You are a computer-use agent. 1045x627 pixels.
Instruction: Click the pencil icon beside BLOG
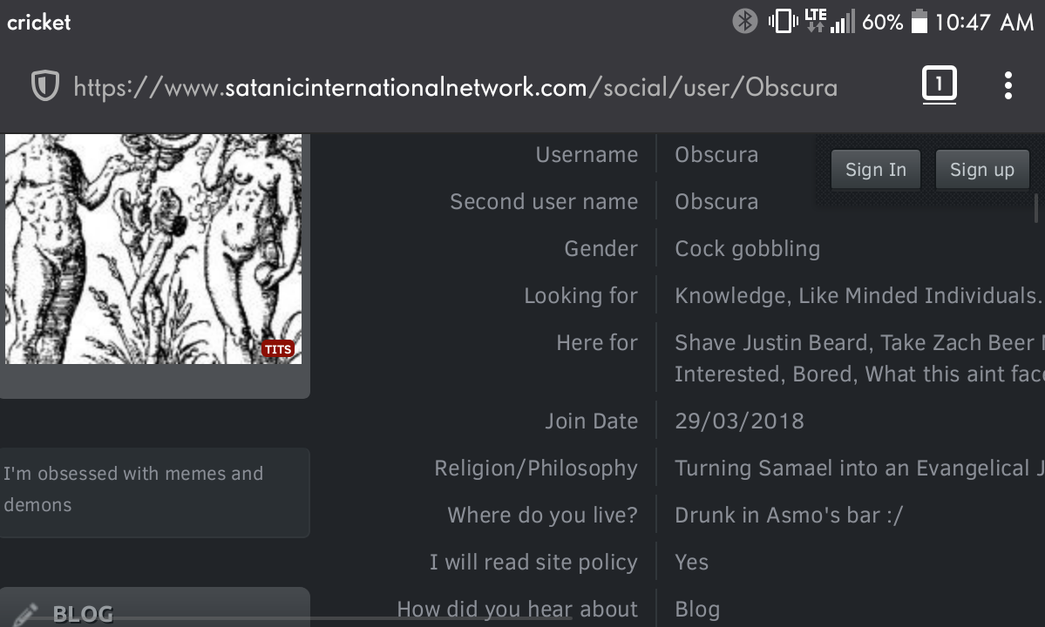[25, 614]
